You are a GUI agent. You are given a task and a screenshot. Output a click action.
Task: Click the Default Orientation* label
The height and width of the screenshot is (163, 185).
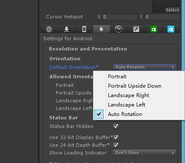coord(74,67)
